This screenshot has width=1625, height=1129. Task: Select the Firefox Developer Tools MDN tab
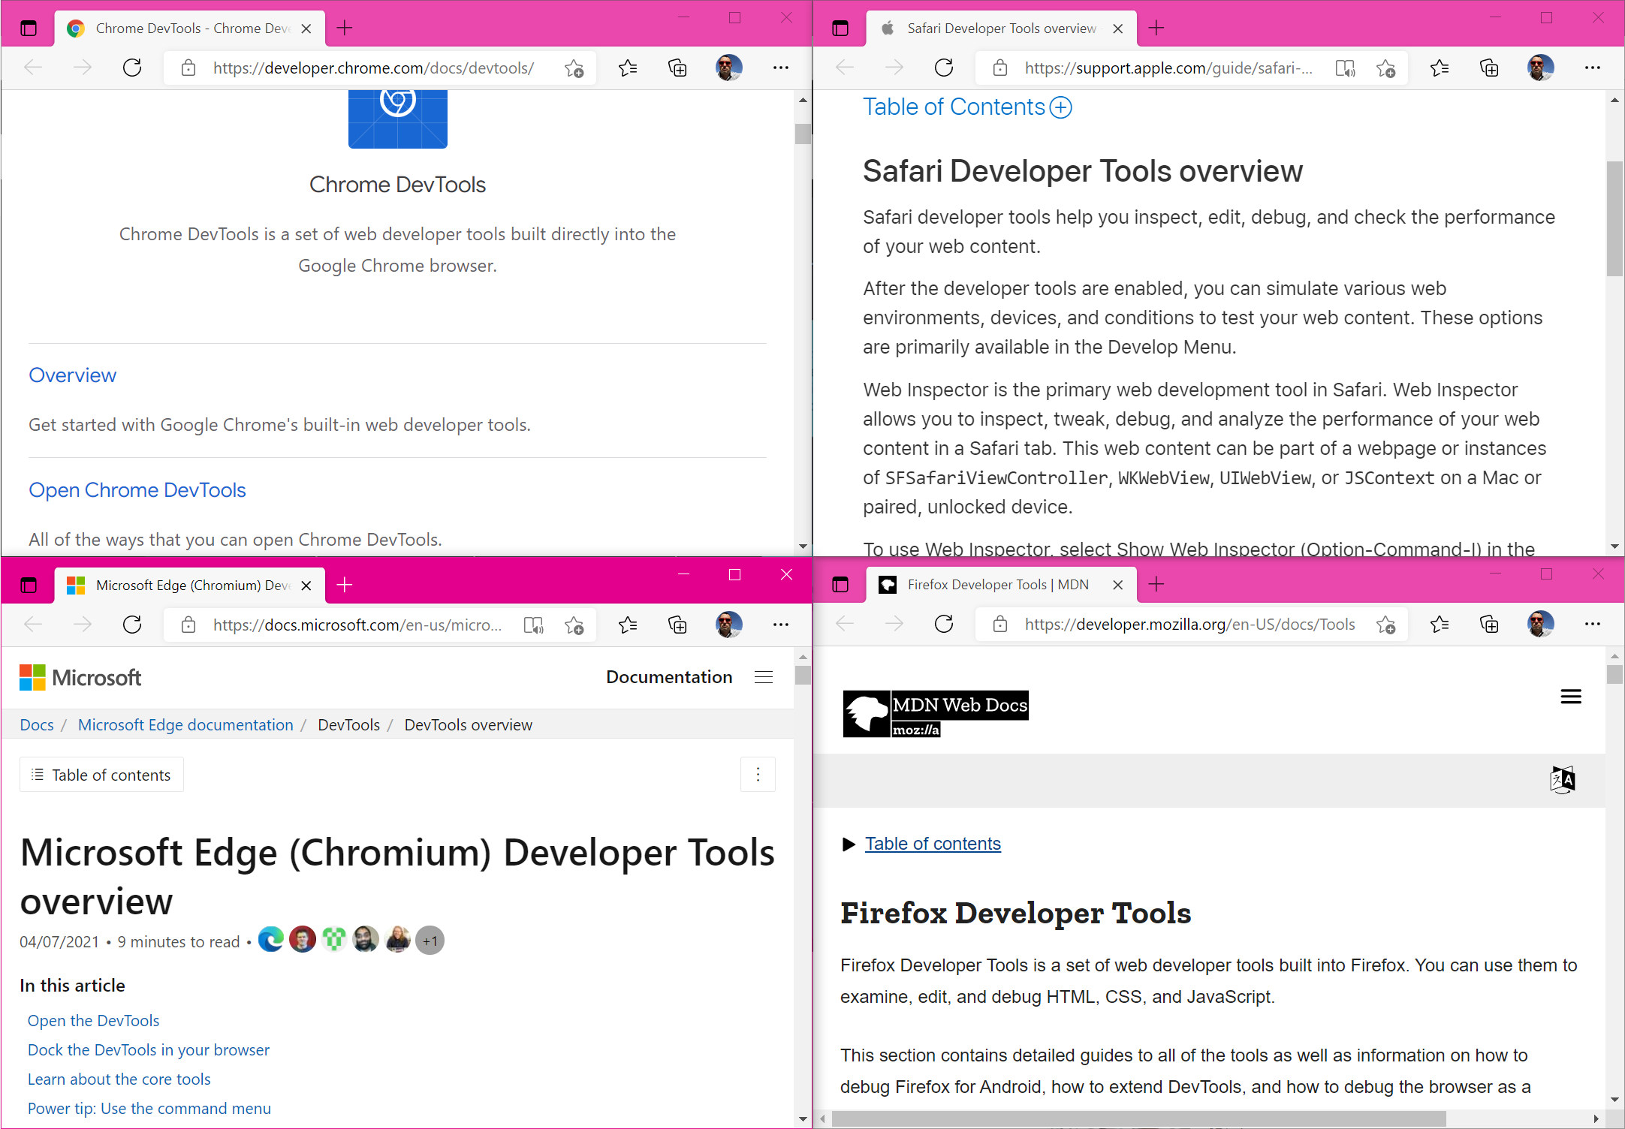tap(988, 583)
